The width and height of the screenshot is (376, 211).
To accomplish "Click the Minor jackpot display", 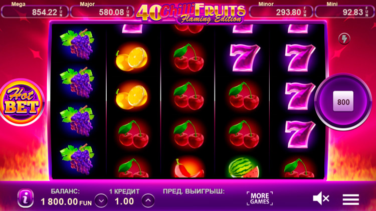I will [281, 11].
